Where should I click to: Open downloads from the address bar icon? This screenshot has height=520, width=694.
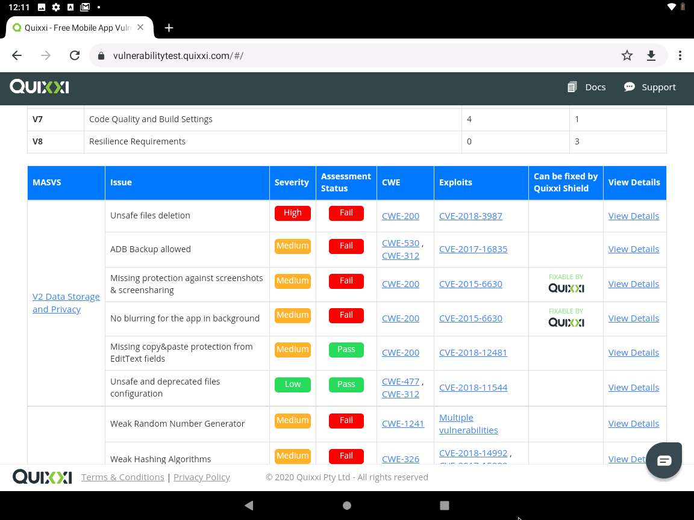(651, 55)
